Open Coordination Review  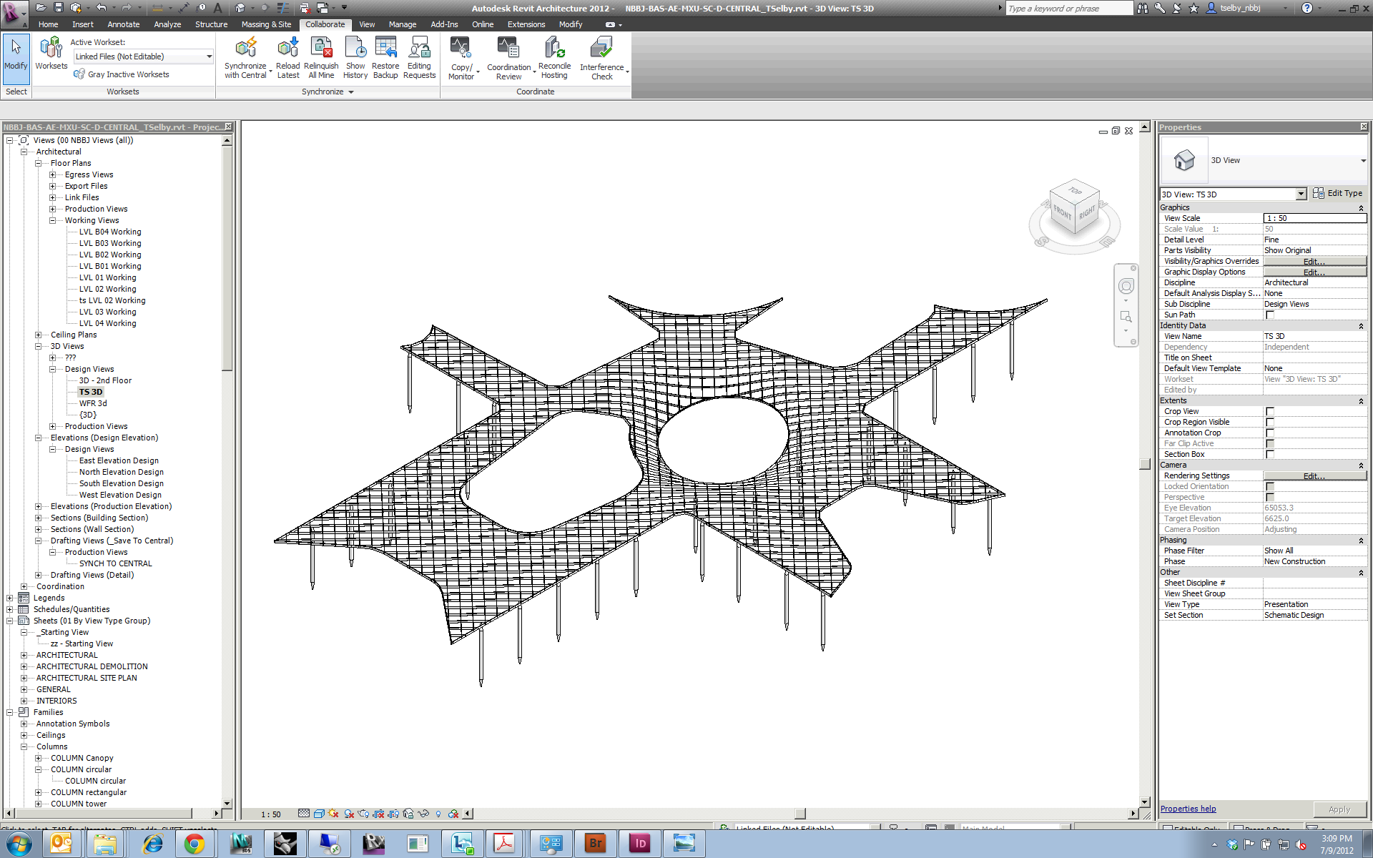[509, 59]
